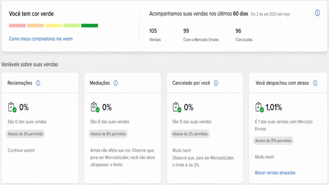Click 'Baixar vendas atrasadas' to download late sales
This screenshot has width=329, height=185.
275,172
